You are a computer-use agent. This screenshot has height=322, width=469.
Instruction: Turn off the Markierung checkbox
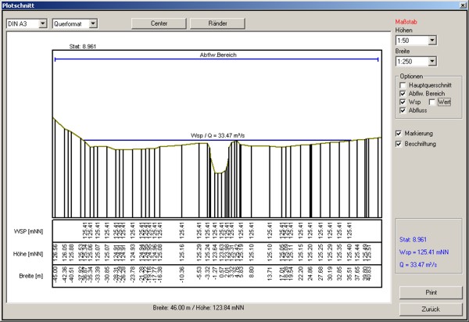point(400,133)
